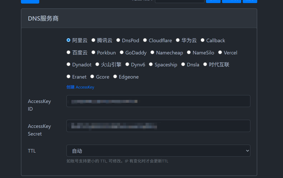
Task: Select the 阿里云 DNS provider radio button
Action: [68, 40]
